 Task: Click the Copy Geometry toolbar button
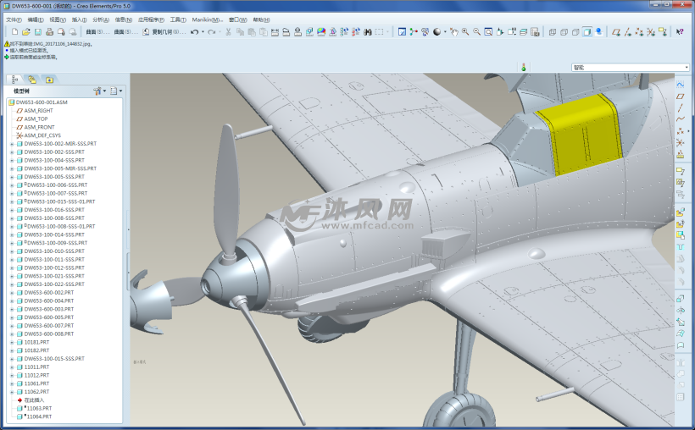coord(164,32)
